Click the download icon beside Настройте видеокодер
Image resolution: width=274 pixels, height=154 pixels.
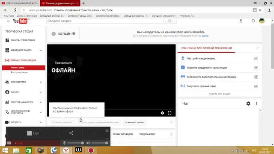click(183, 58)
